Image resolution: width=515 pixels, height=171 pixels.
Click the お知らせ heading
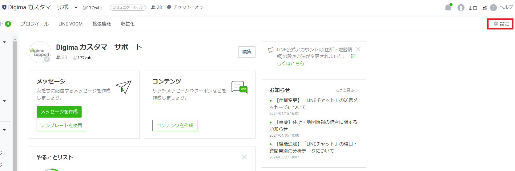pos(280,90)
